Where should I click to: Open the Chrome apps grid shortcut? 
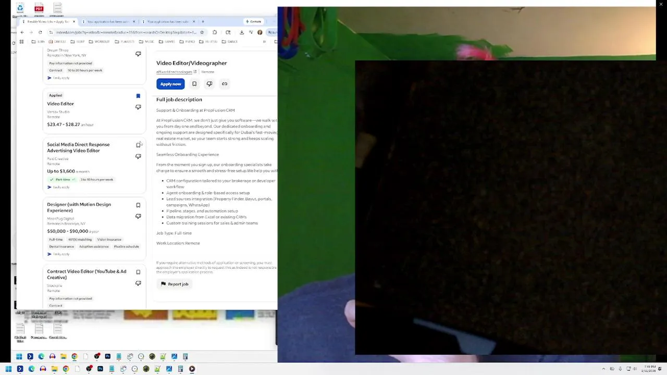tap(21, 42)
